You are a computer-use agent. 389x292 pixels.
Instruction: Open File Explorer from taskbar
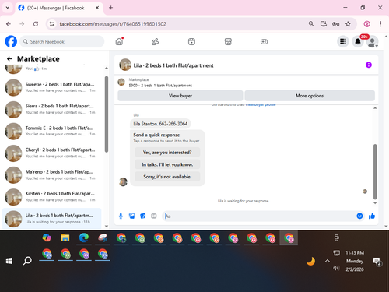click(x=65, y=237)
